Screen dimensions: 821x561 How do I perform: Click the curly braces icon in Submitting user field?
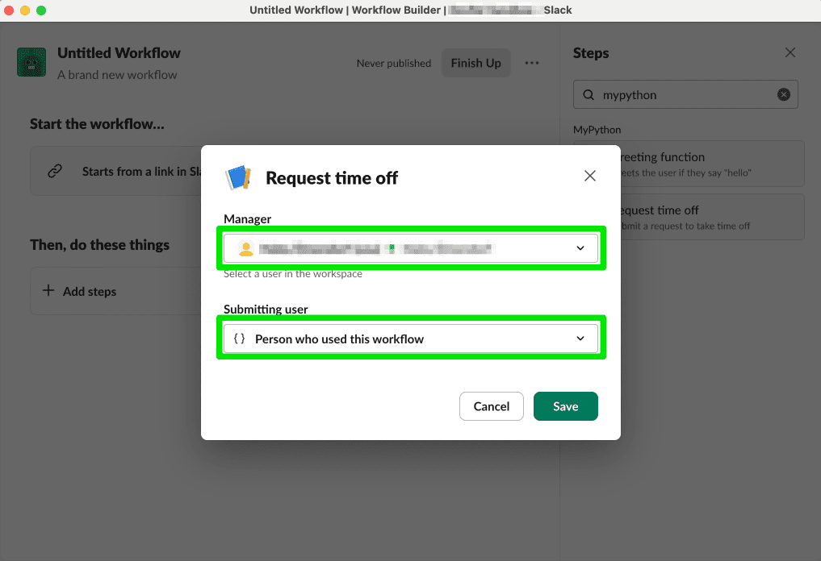[238, 338]
